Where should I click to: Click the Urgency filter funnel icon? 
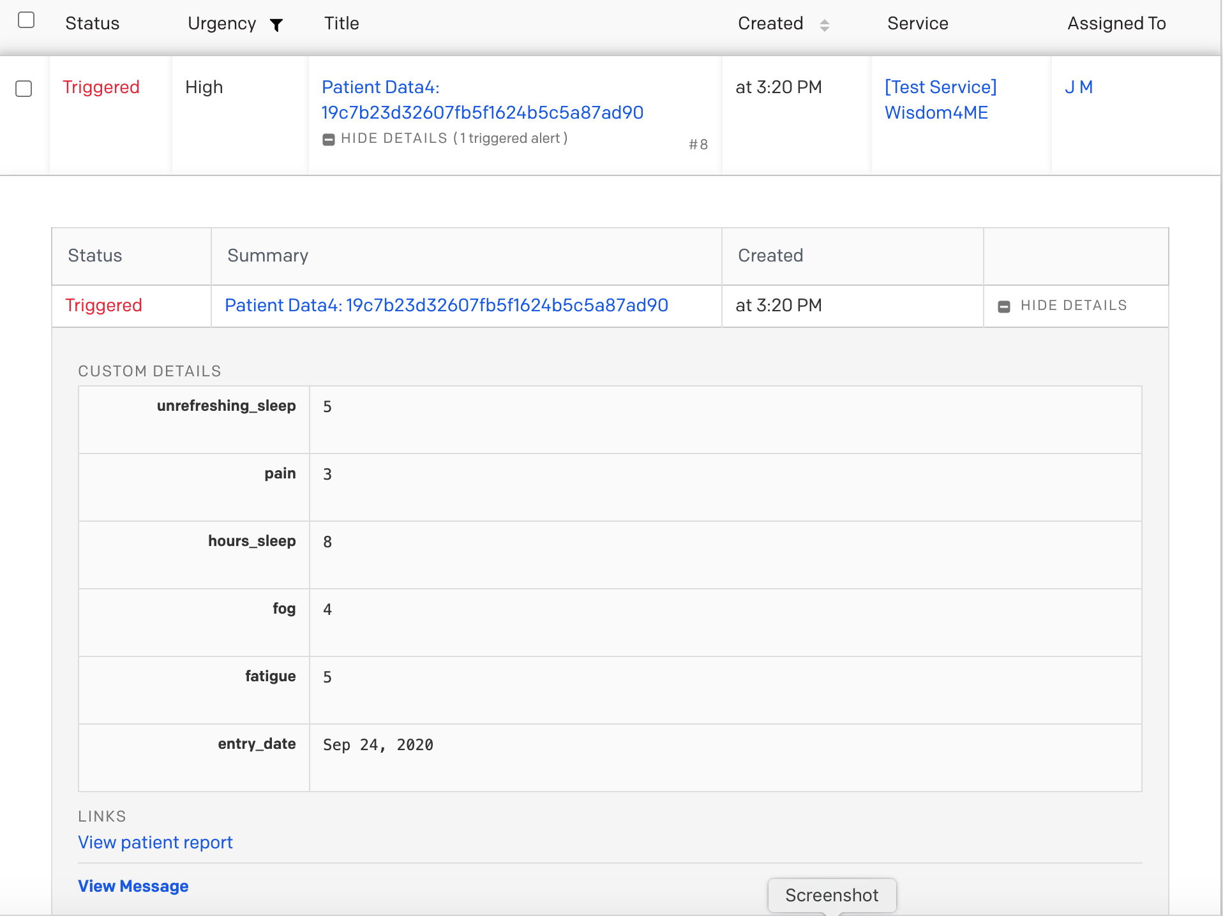[x=276, y=25]
